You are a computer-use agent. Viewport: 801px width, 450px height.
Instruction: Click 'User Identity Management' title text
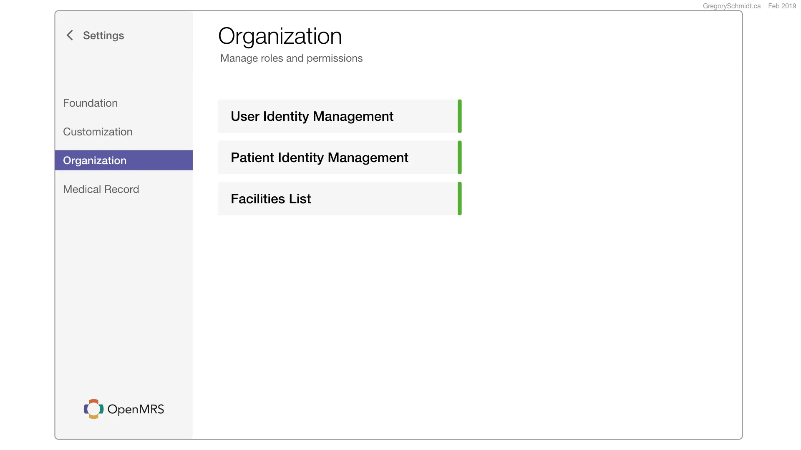(x=312, y=116)
